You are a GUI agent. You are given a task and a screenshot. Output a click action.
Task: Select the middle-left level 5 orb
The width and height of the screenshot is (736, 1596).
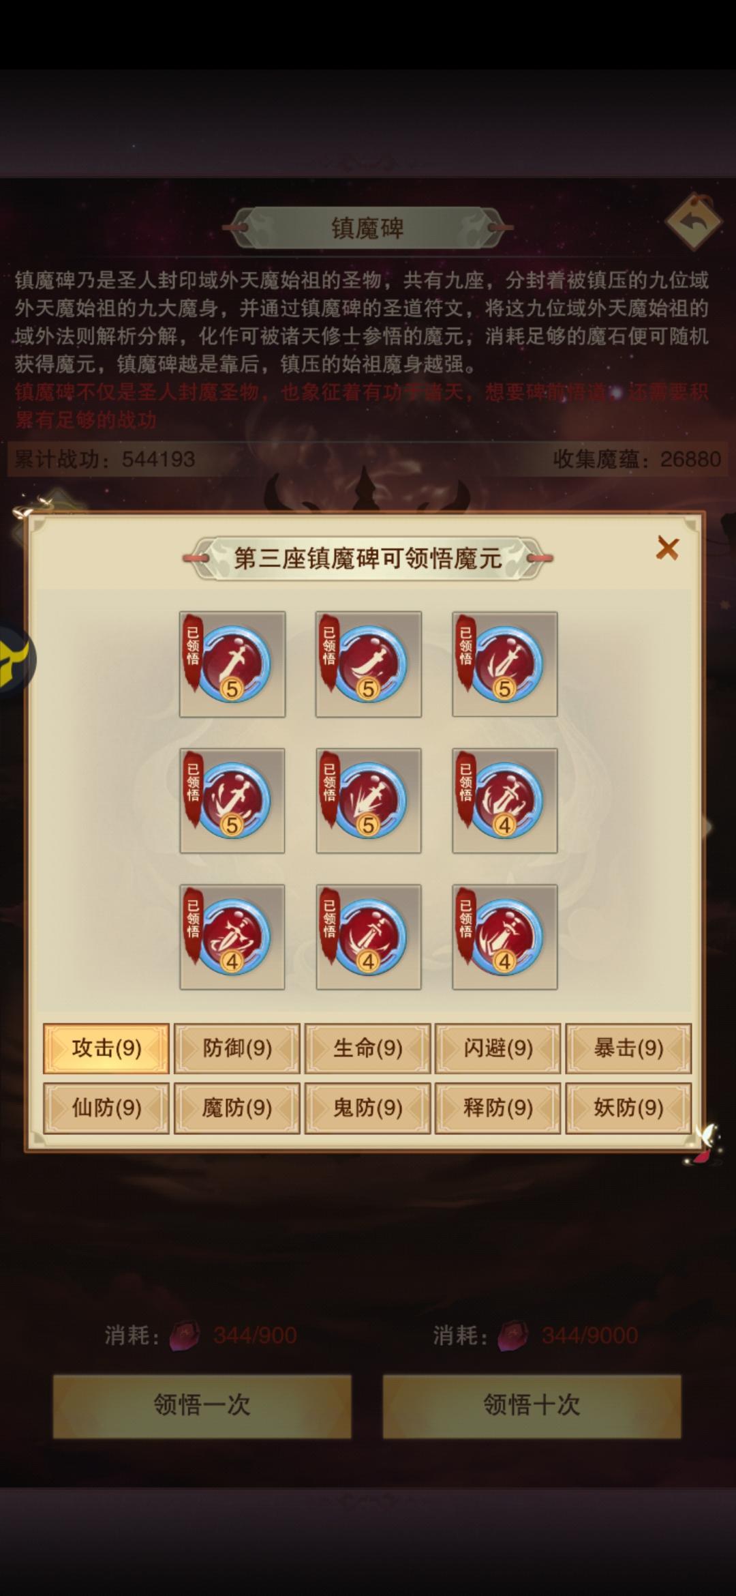pyautogui.click(x=232, y=801)
